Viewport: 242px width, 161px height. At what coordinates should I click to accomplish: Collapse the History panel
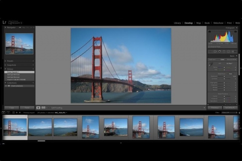[x=5, y=69]
